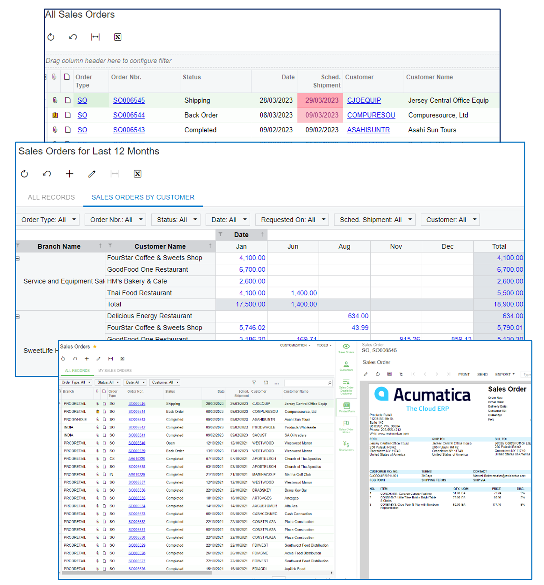
Task: Click Export to Excel in All Sales Orders toolbar
Action: 118,37
